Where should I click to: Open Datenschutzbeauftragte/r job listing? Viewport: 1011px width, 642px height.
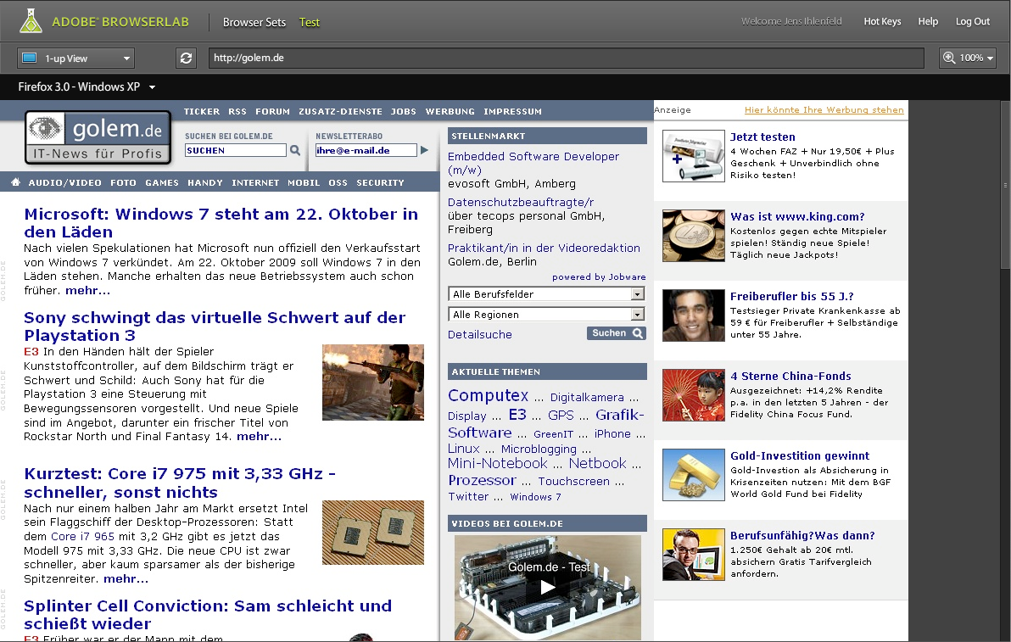click(x=521, y=203)
